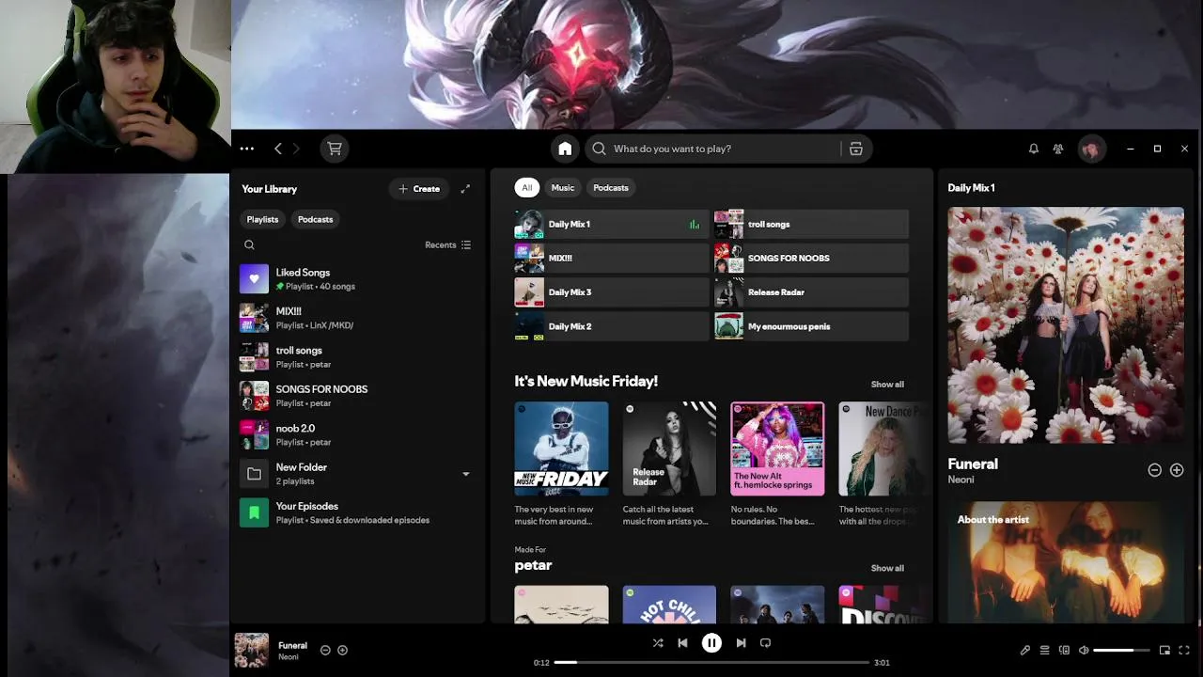
Task: Open the microphone icon in player bar
Action: click(1025, 650)
